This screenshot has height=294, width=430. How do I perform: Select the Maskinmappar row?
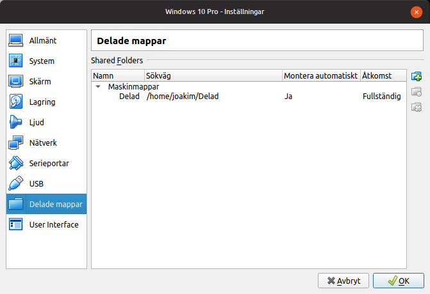[249, 87]
